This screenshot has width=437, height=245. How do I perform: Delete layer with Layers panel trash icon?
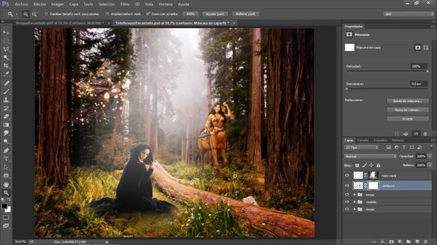(x=425, y=242)
